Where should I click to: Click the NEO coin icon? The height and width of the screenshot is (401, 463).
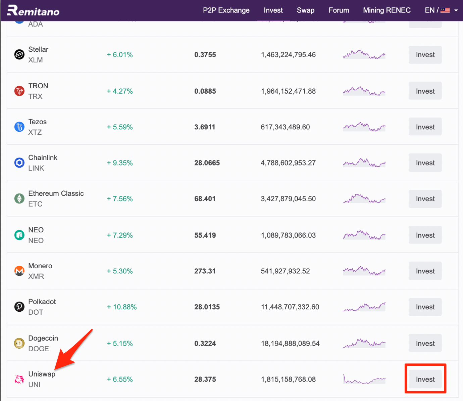click(x=19, y=235)
